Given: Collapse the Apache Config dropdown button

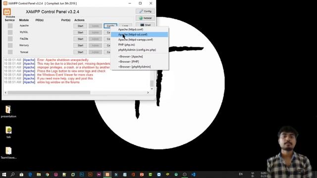Looking at the screenshot, I should (x=110, y=26).
